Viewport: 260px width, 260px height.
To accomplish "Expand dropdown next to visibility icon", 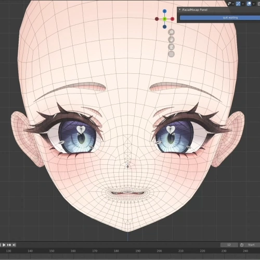I will (233, 4).
